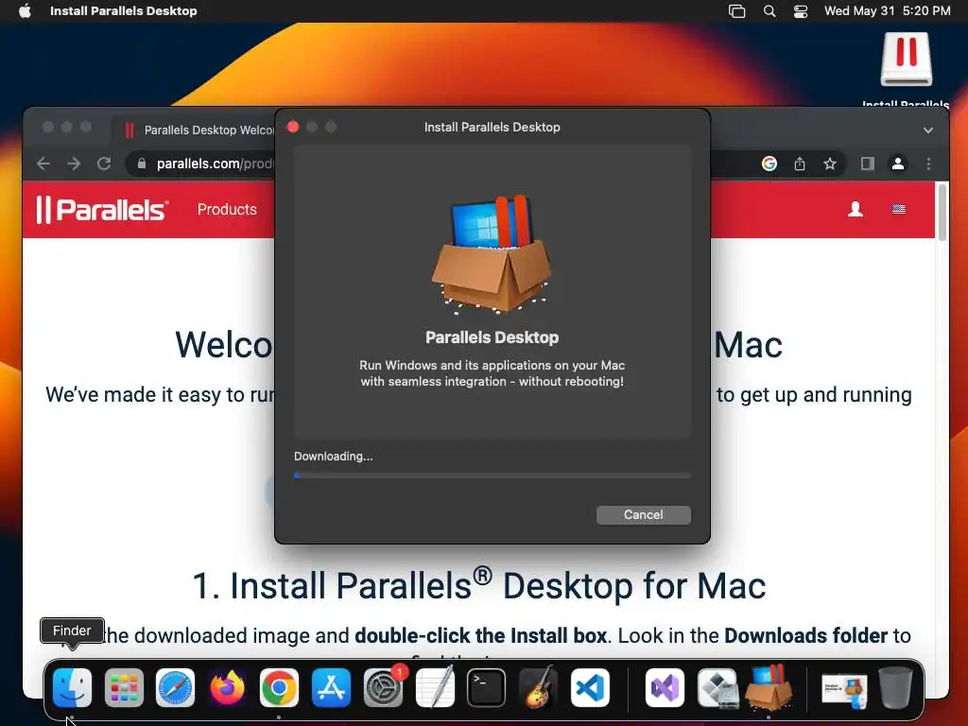Image resolution: width=968 pixels, height=726 pixels.
Task: Open Visual Studio Code from the Dock
Action: 590,688
